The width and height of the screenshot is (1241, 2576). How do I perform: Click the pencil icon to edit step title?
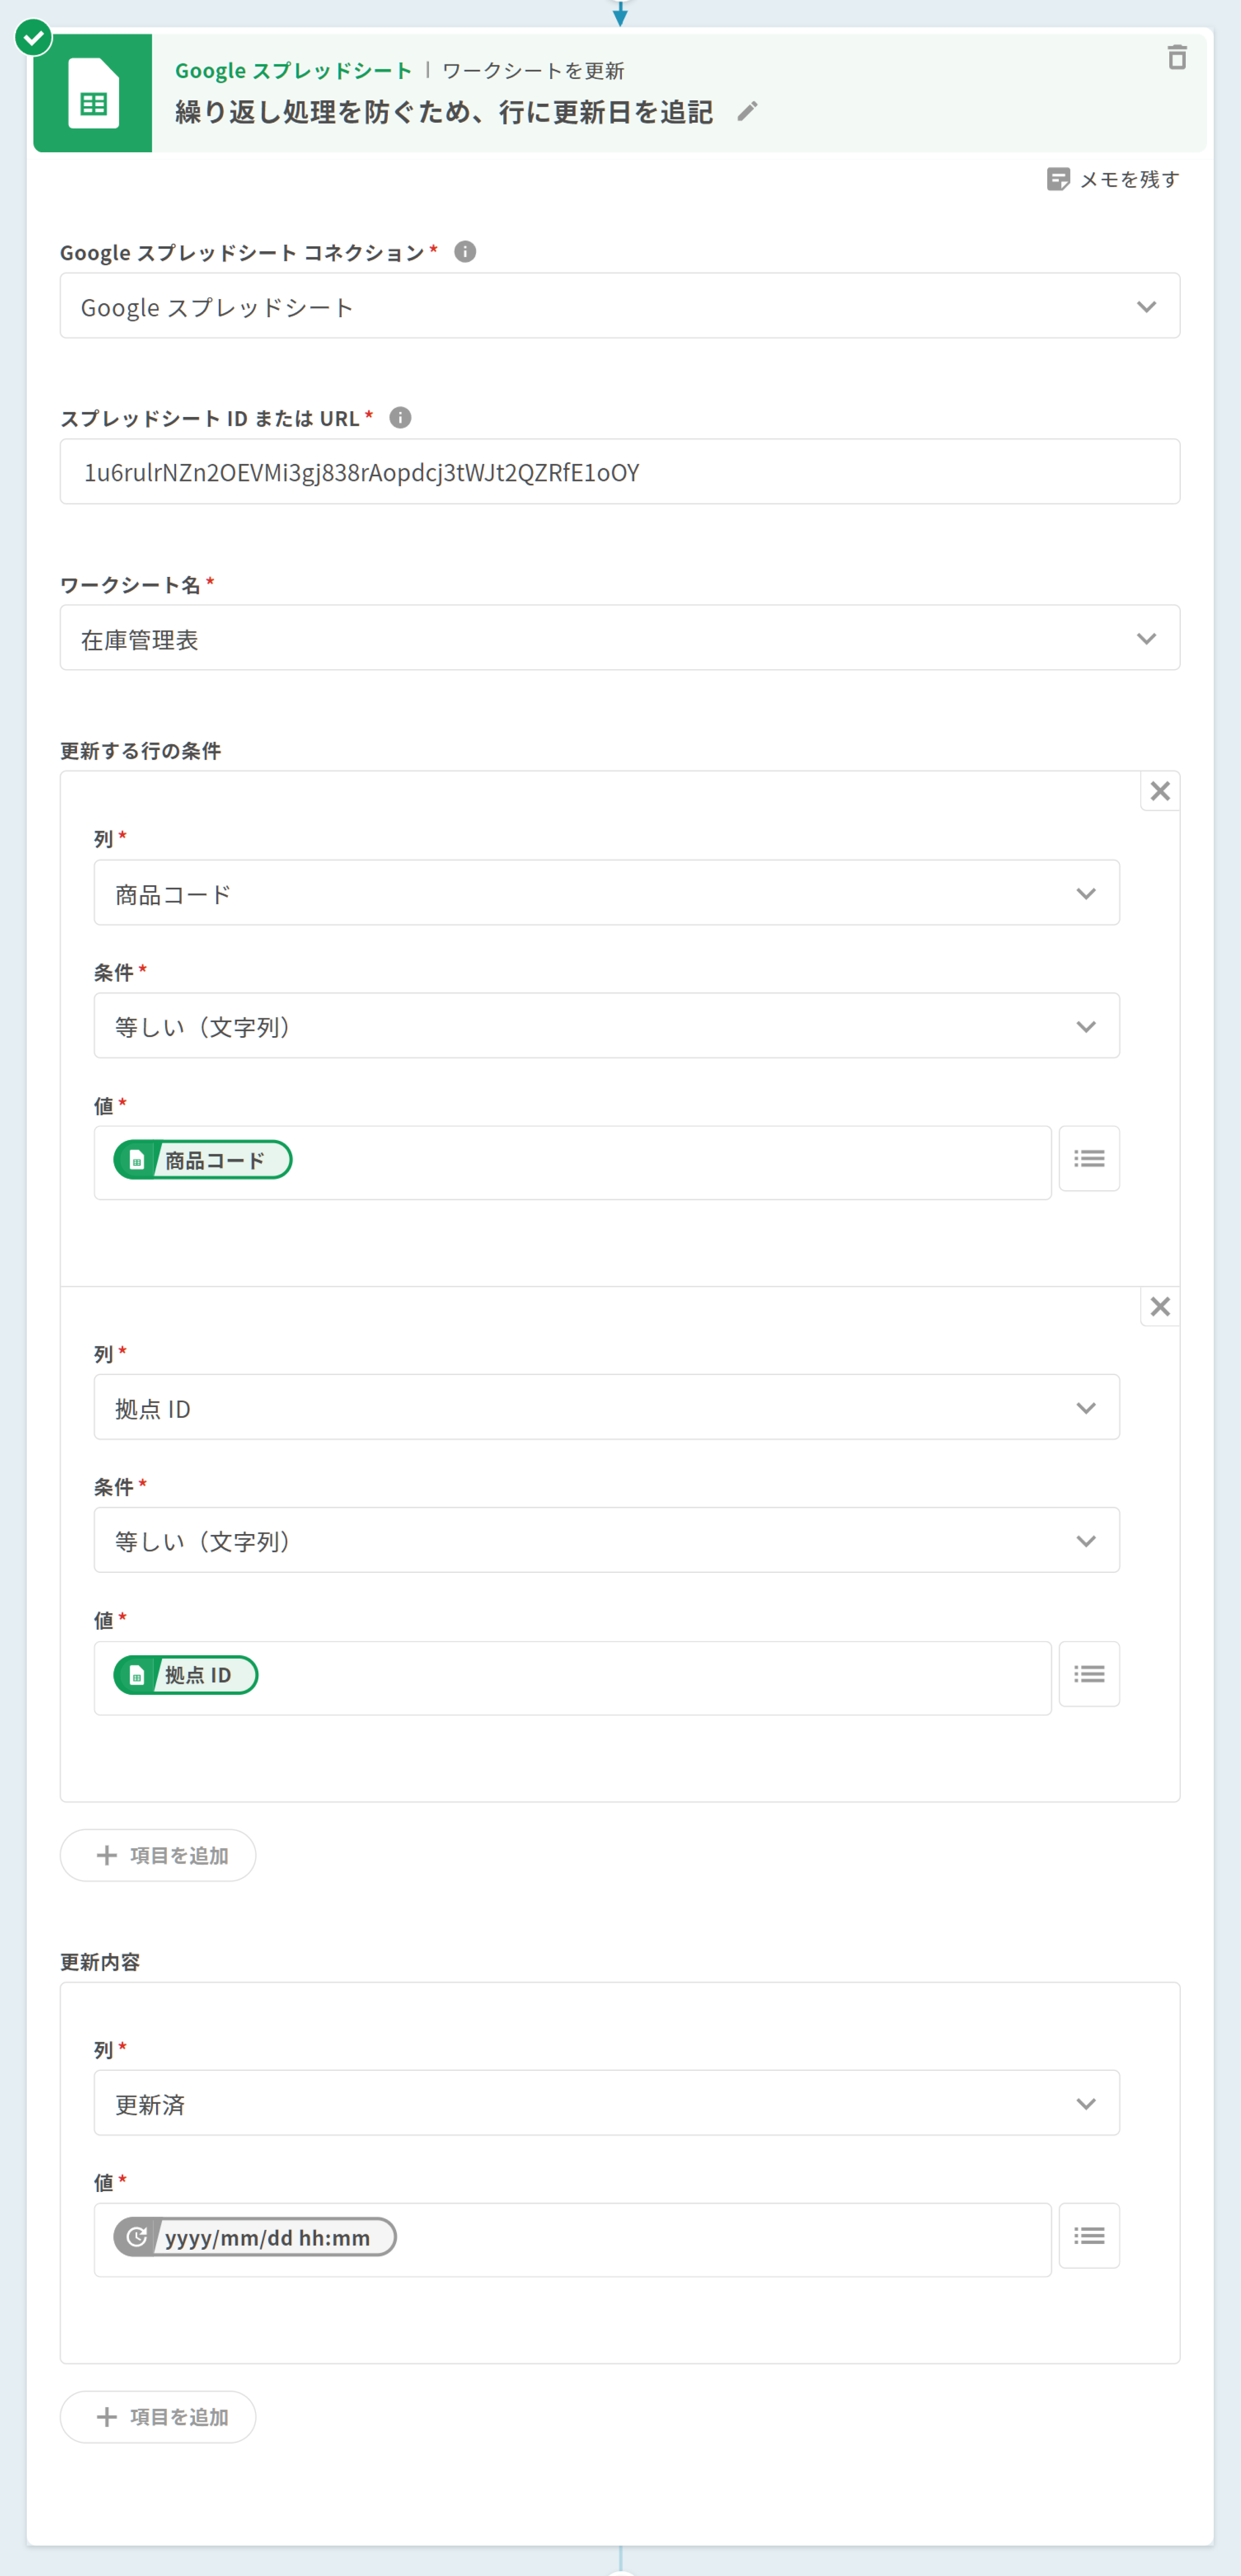pyautogui.click(x=747, y=111)
